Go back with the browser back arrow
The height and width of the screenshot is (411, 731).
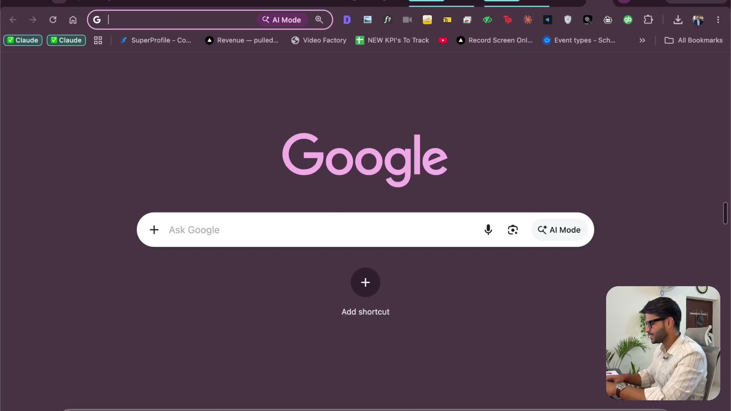click(x=13, y=20)
